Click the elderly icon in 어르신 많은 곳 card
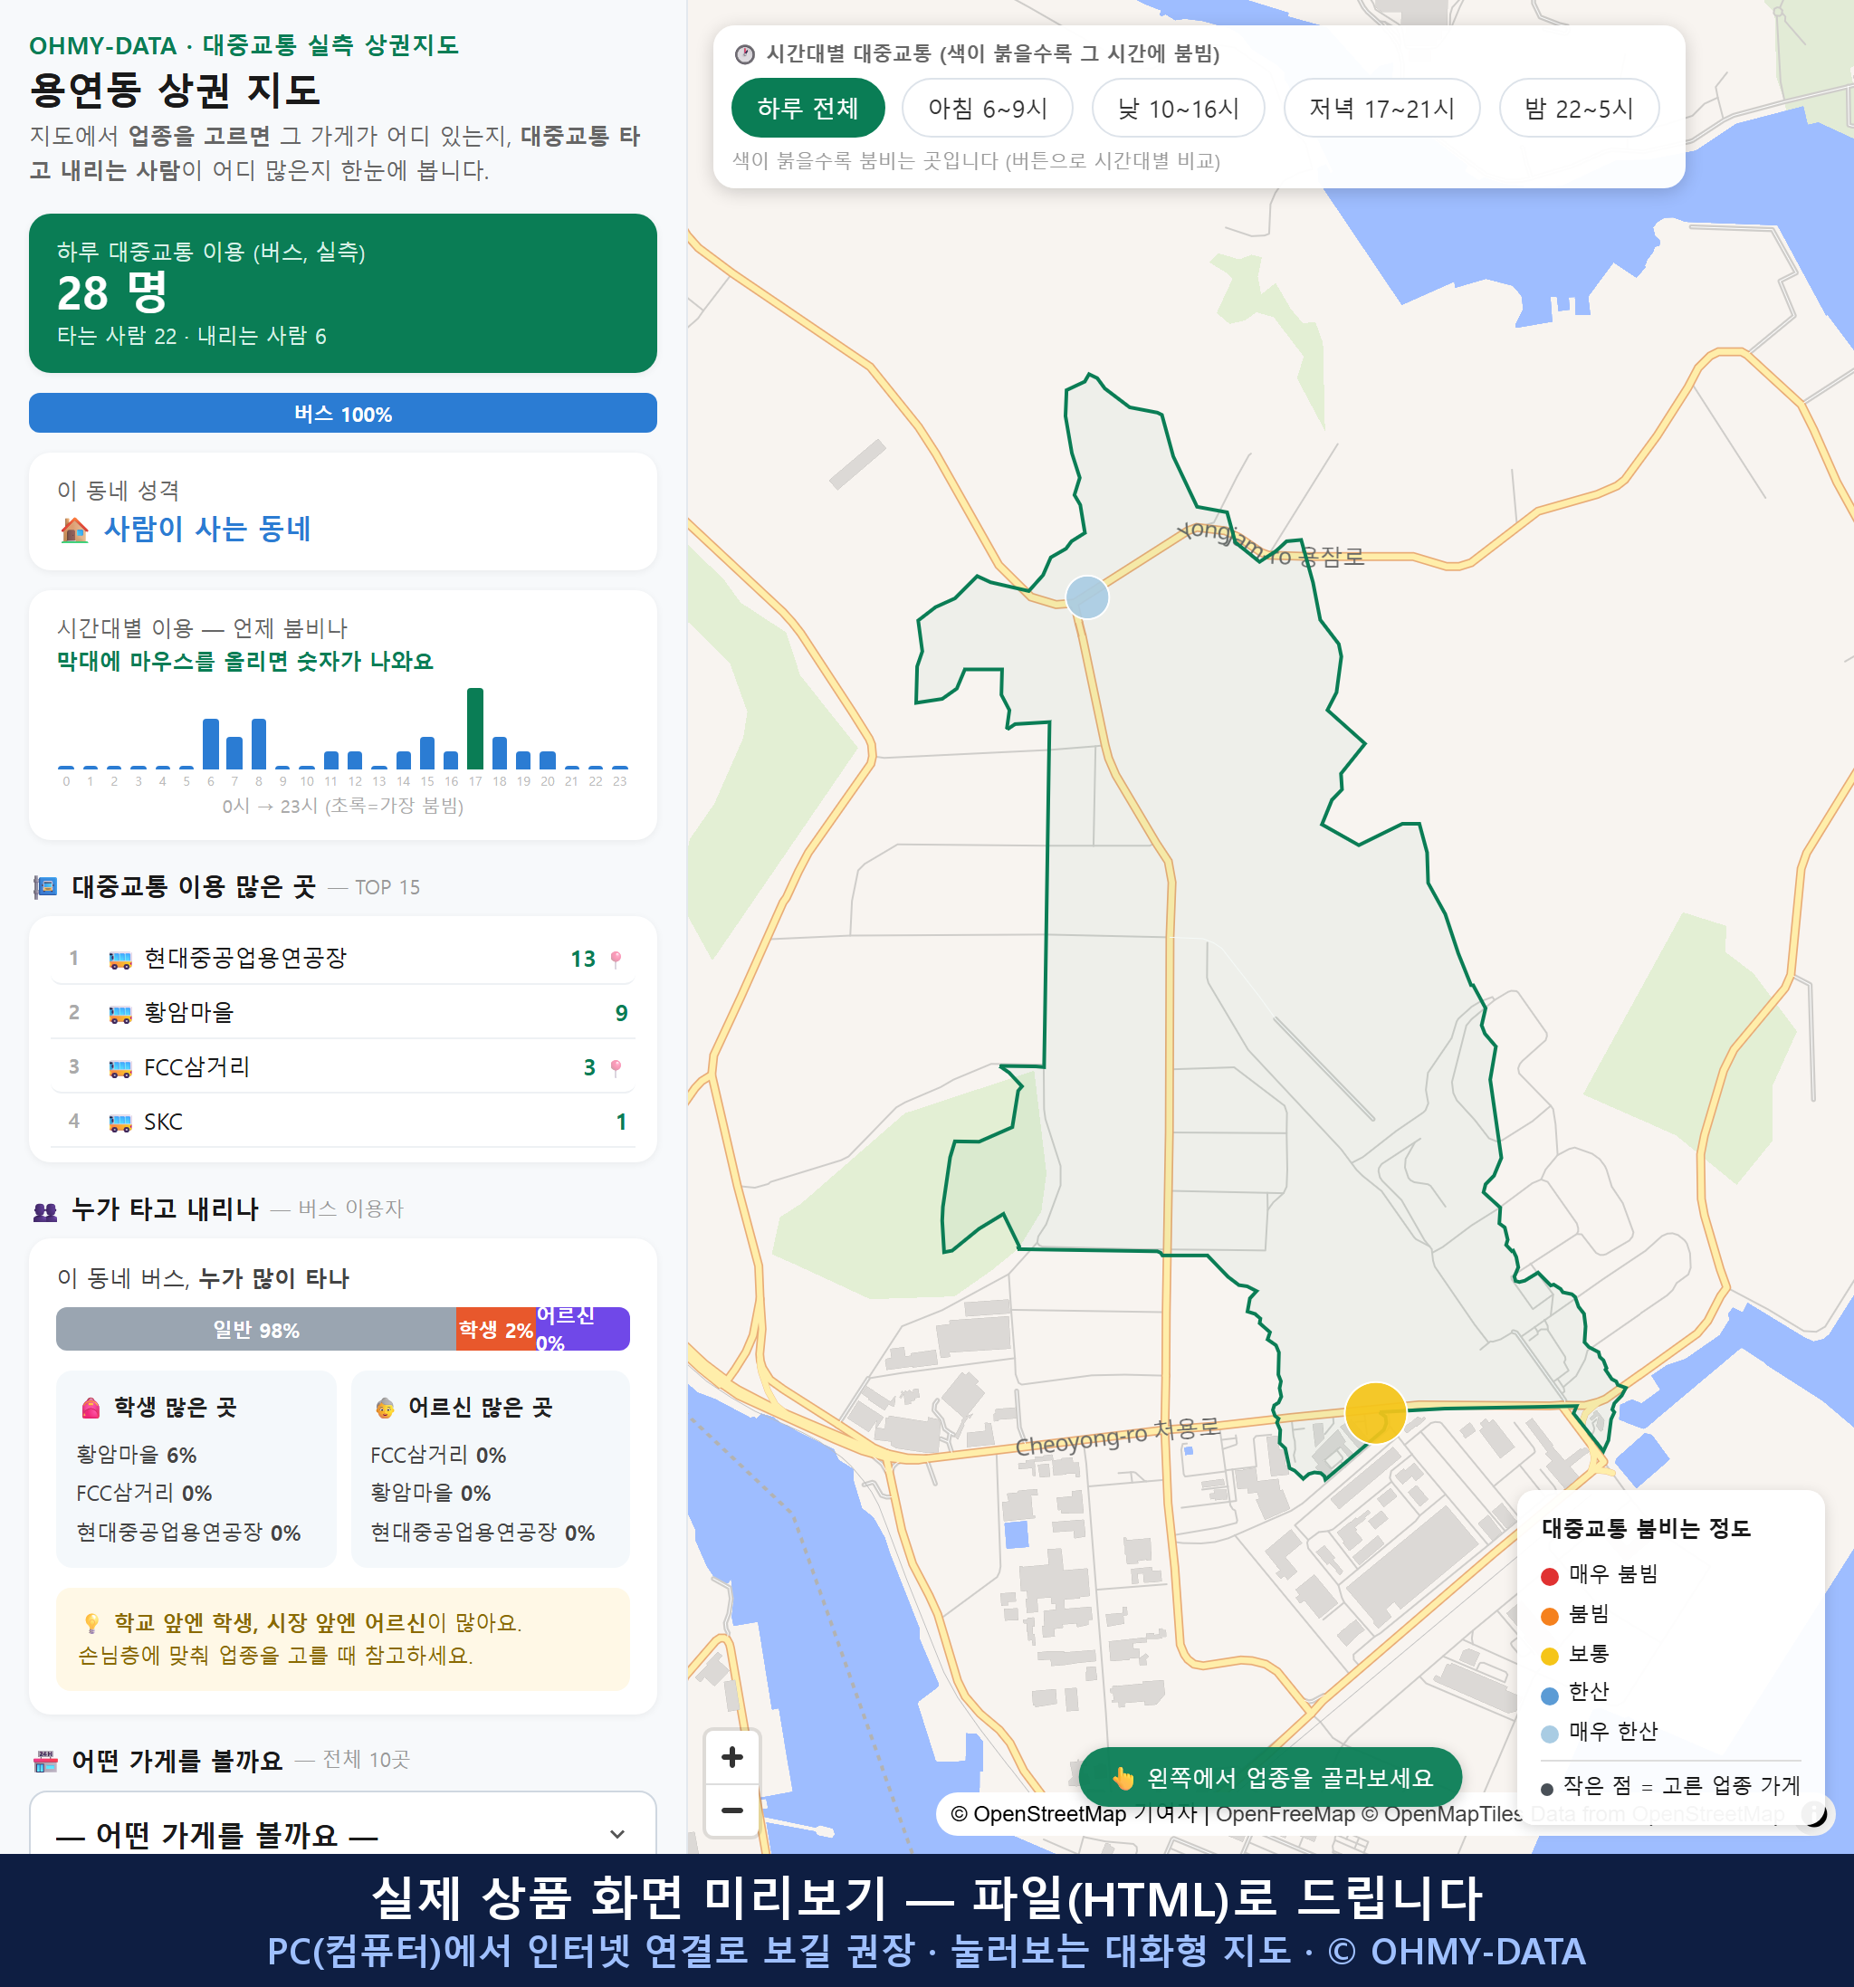Screen dimensions: 1854x1987 click(385, 1408)
